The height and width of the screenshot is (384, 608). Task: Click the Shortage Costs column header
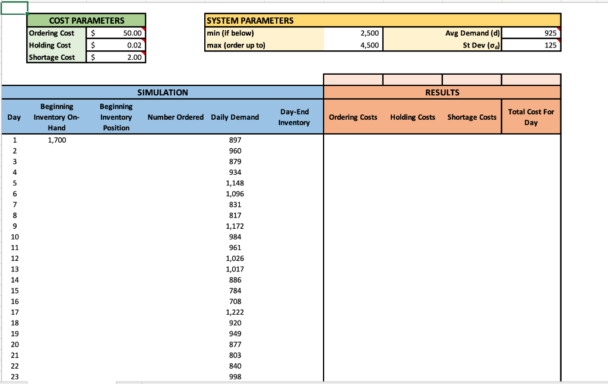(471, 117)
